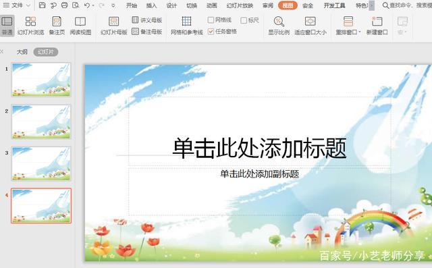This screenshot has width=432, height=268.
Task: Expand the arrow beside 文件 menu
Action: [x=28, y=5]
